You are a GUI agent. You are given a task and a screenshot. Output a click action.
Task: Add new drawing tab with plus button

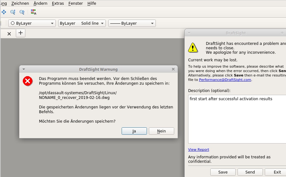(x=20, y=33)
